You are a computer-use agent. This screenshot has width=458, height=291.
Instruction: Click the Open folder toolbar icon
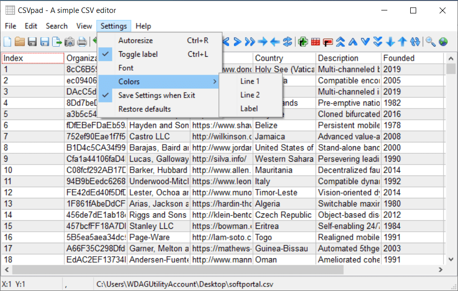coord(20,42)
